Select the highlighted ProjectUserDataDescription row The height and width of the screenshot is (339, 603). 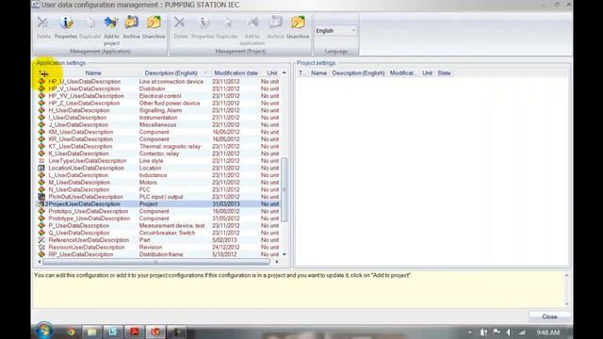pos(158,204)
